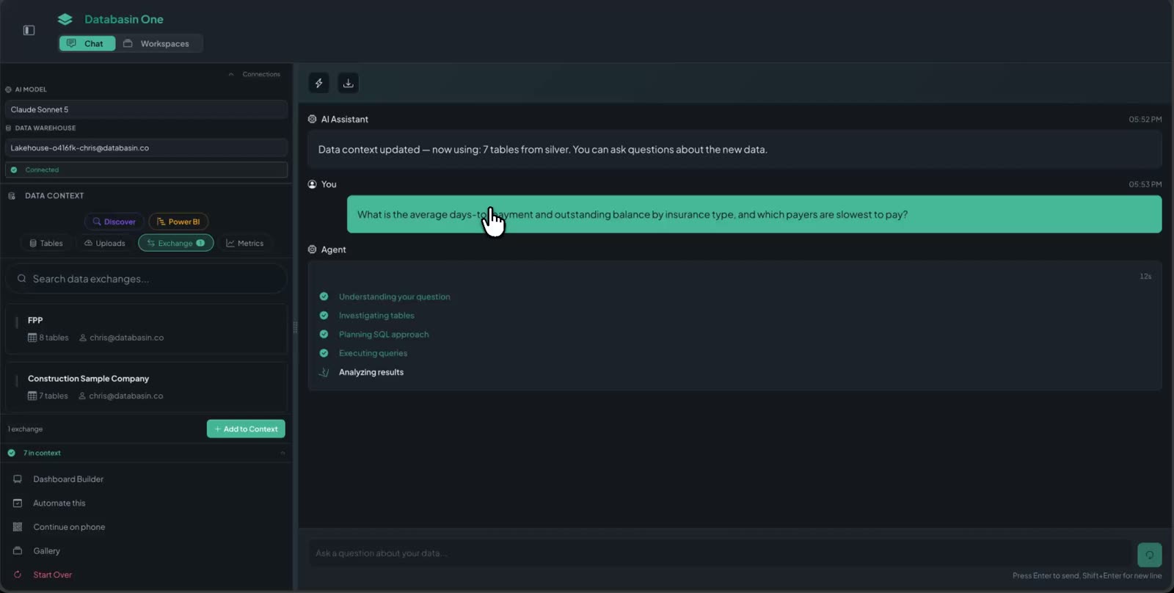The image size is (1174, 593).
Task: Click the lightning bolt quick actions icon
Action: point(318,83)
